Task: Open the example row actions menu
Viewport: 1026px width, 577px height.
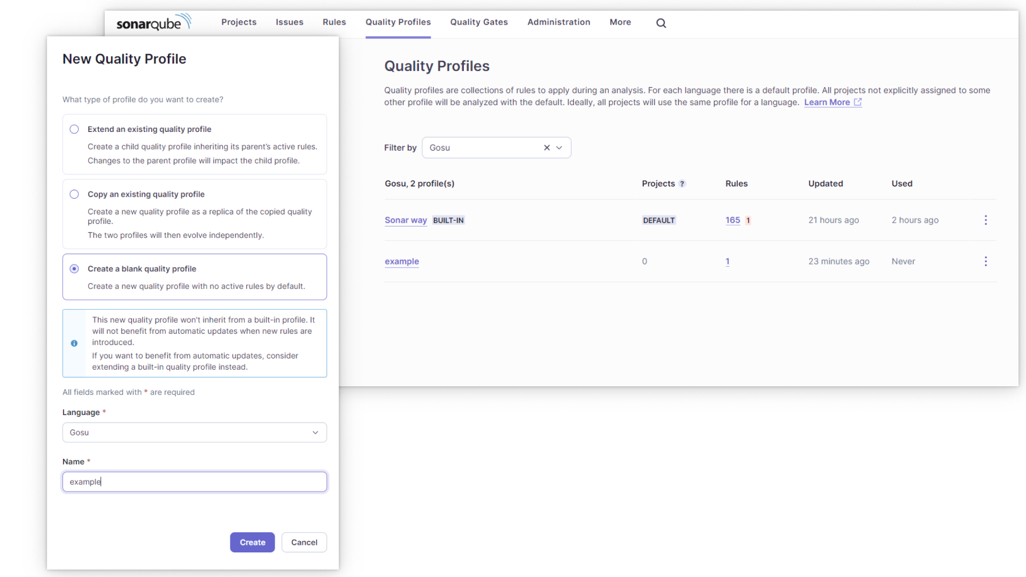Action: point(986,261)
